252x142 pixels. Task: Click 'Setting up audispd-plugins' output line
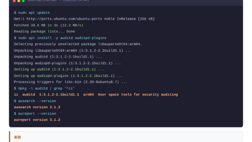pyautogui.click(x=69, y=76)
